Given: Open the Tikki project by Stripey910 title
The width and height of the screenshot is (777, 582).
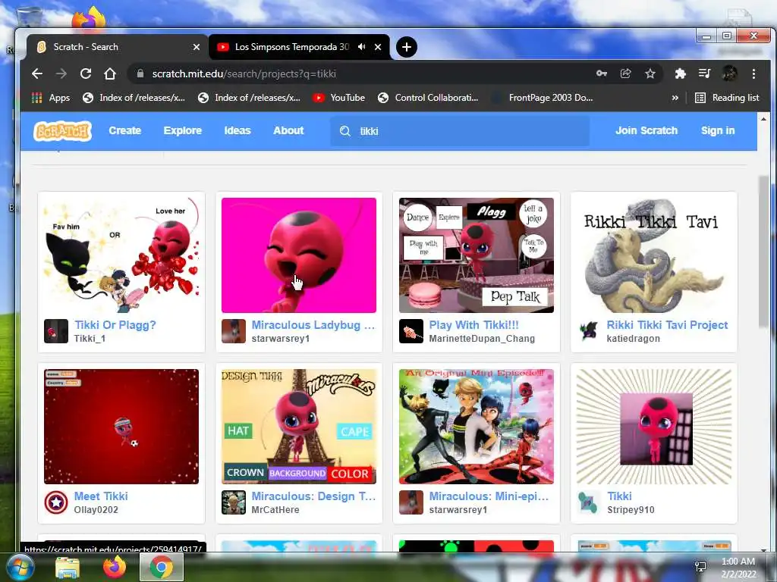Looking at the screenshot, I should (x=619, y=496).
